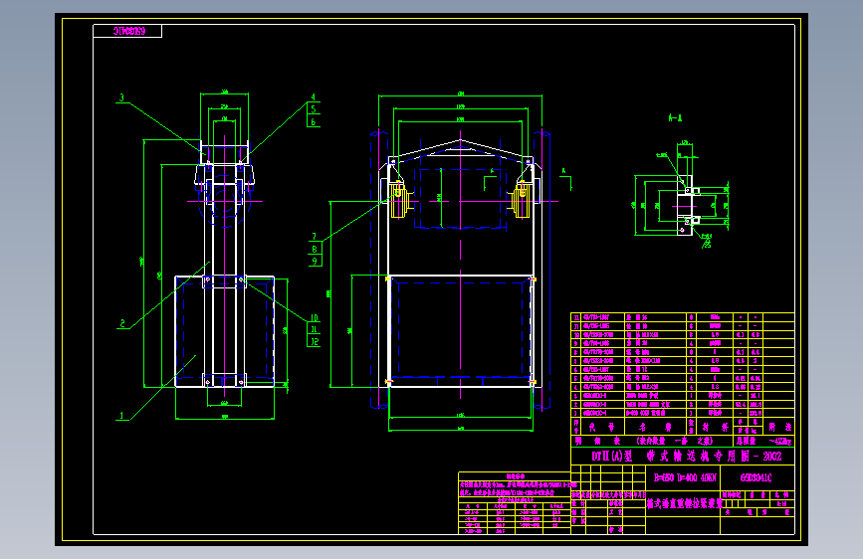Select the mirrored drawing number box at top left
863x559 pixels.
127,32
